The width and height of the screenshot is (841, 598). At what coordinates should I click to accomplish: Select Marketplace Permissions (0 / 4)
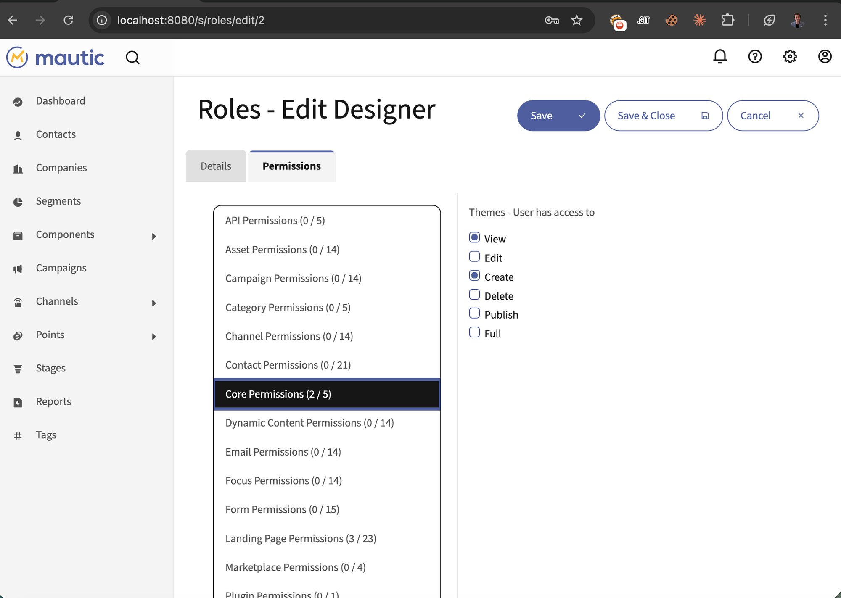pos(327,568)
